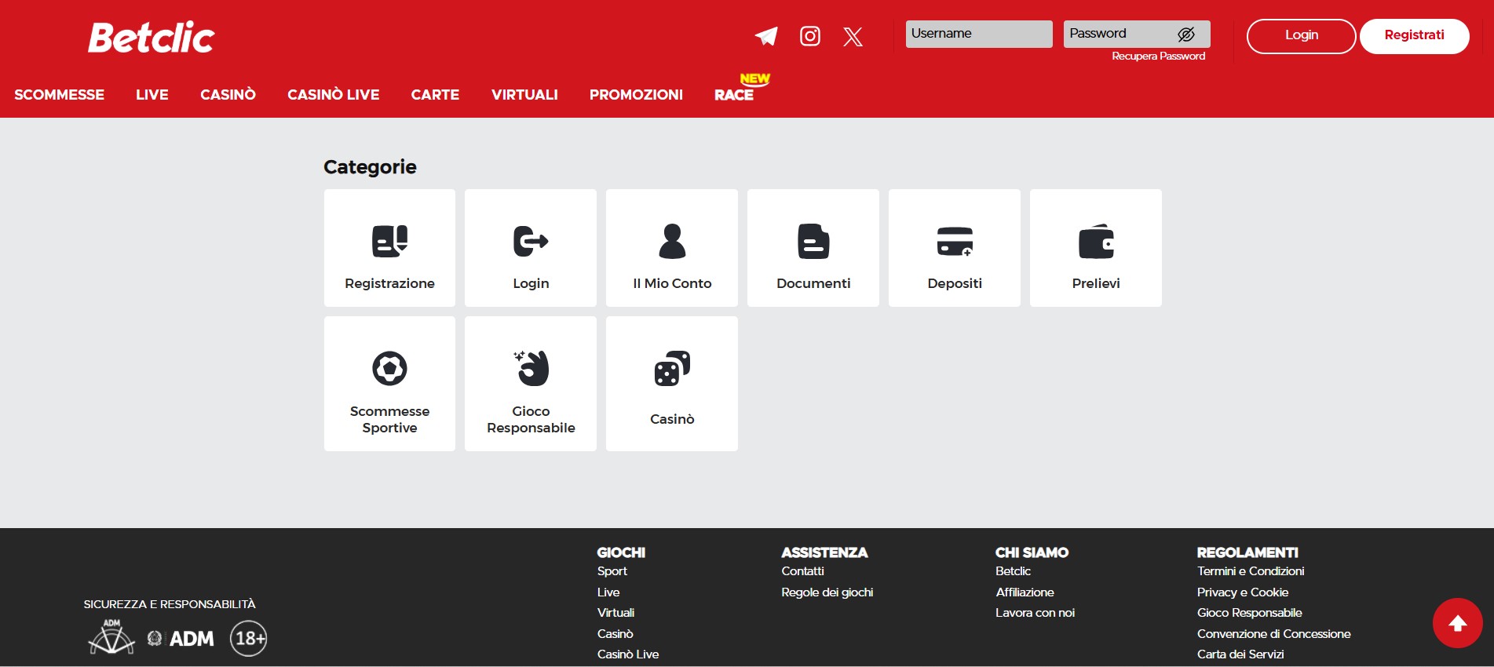Image resolution: width=1494 pixels, height=667 pixels.
Task: Open the VIRTUALI menu item
Action: point(524,94)
